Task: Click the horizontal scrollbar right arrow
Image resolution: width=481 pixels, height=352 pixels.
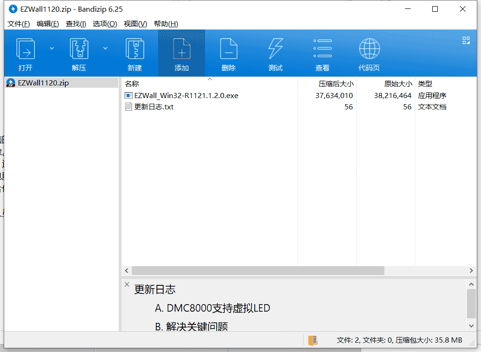Action: click(471, 270)
